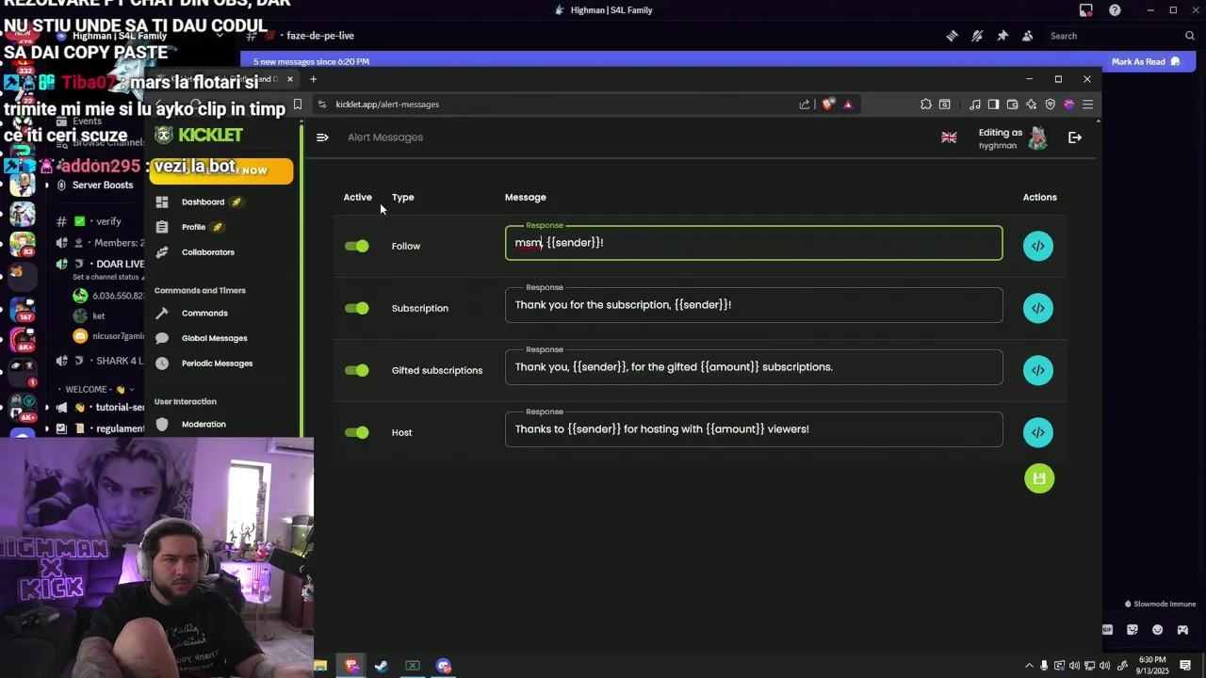Open code variables for the Subscription message
This screenshot has height=678, width=1206.
coord(1037,308)
